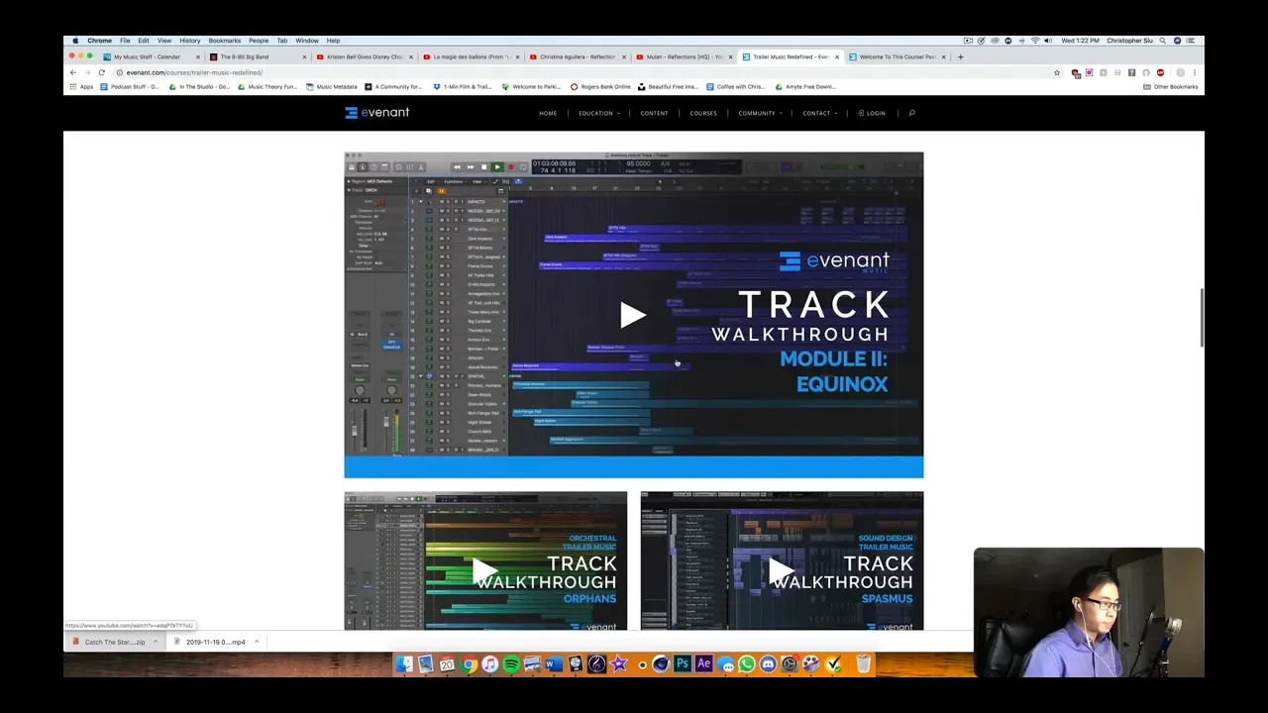Open the Music Theory Fun bookmark
The width and height of the screenshot is (1268, 713).
pyautogui.click(x=267, y=86)
